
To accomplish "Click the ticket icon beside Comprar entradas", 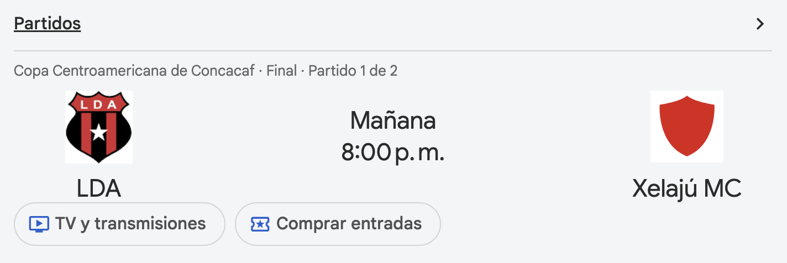I will 260,224.
